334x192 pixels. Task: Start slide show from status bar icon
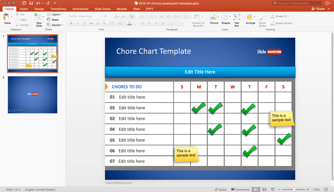coord(273,189)
